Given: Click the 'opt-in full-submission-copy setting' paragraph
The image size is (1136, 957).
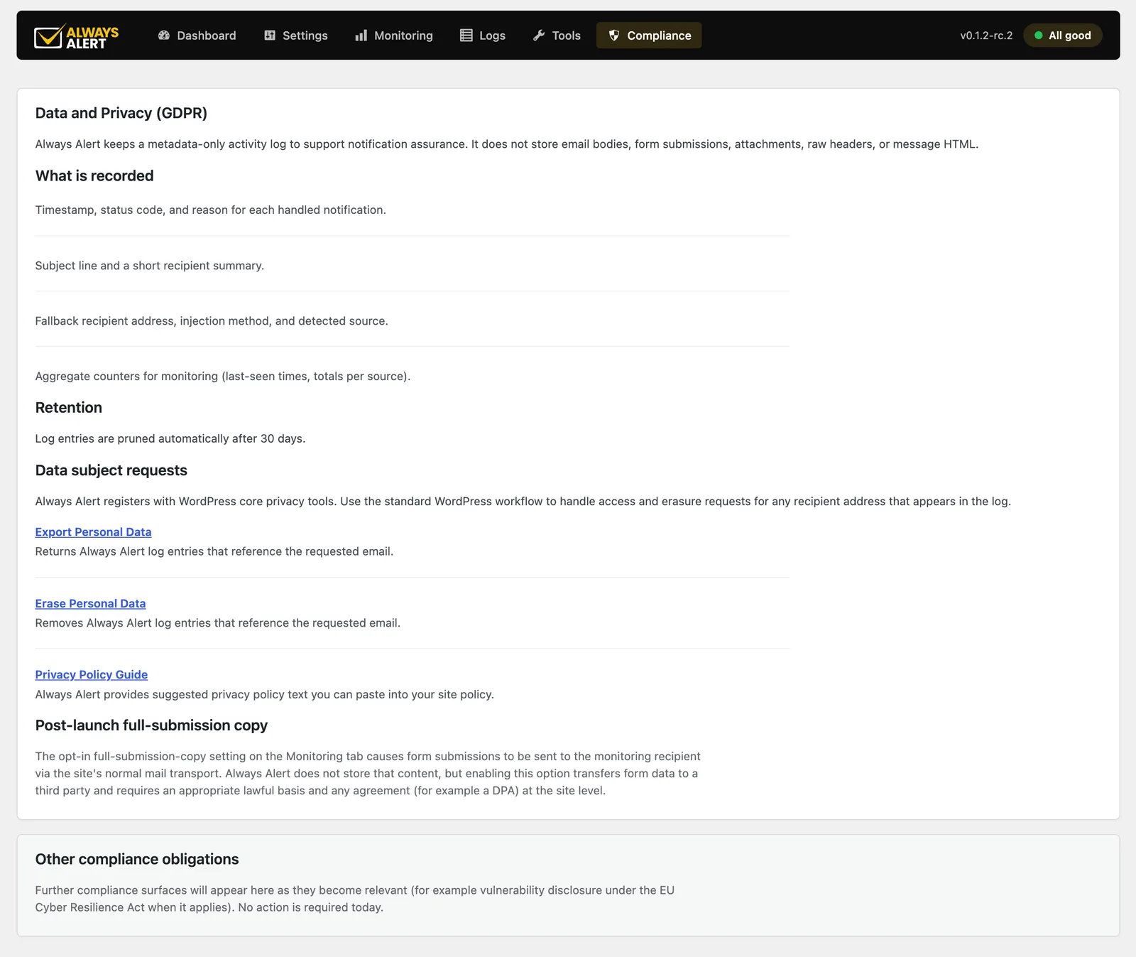Looking at the screenshot, I should pyautogui.click(x=368, y=774).
